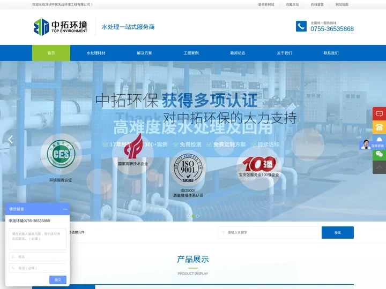Open the 解决方案 navigation menu

click(145, 53)
